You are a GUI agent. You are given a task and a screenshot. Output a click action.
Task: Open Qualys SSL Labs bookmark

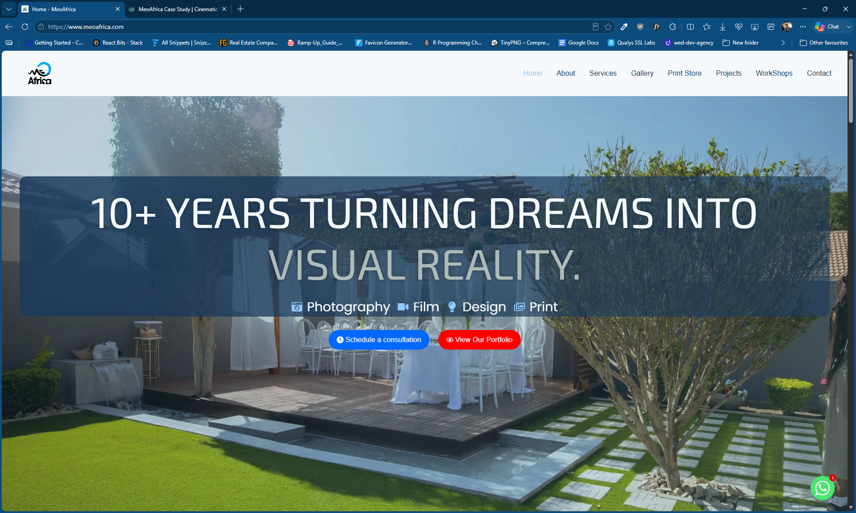tap(631, 43)
